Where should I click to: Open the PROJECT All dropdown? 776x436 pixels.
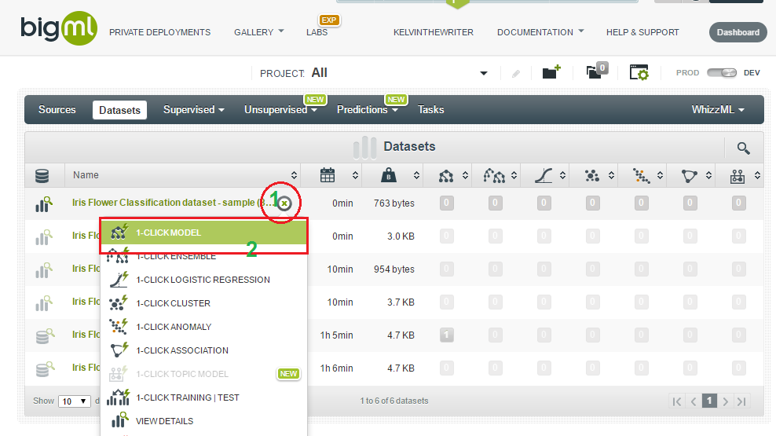pos(484,73)
